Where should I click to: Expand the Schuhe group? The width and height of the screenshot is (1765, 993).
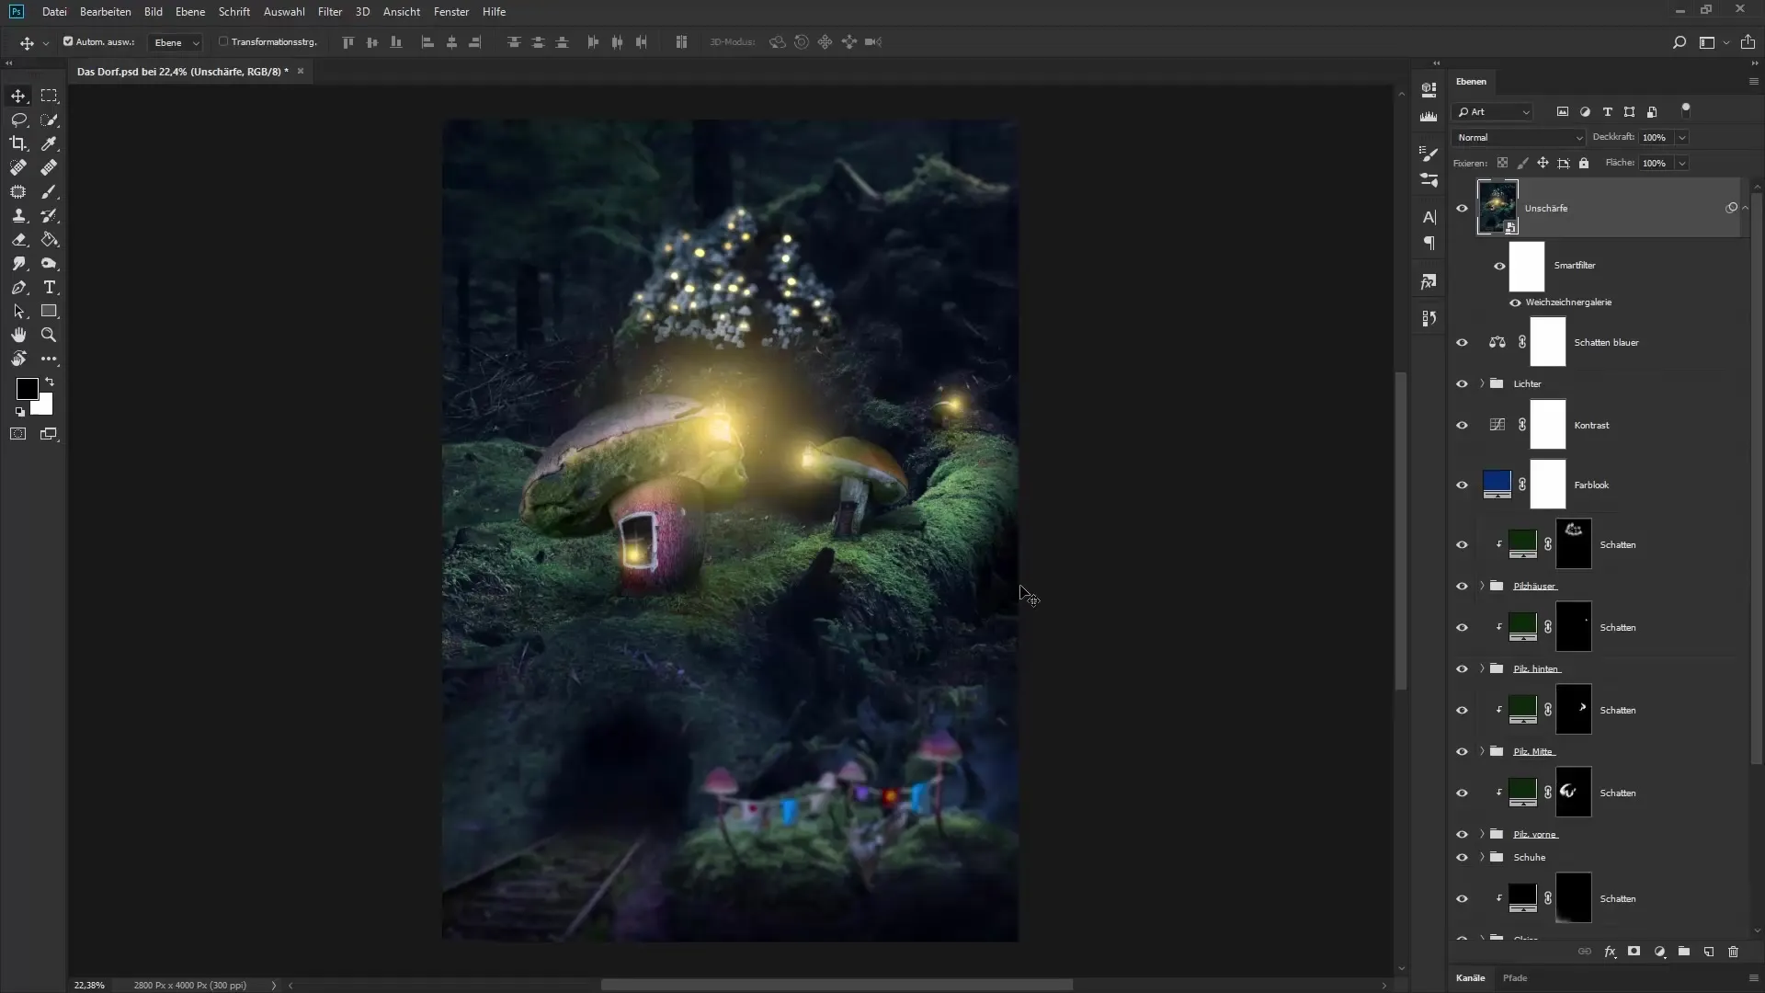tap(1482, 857)
